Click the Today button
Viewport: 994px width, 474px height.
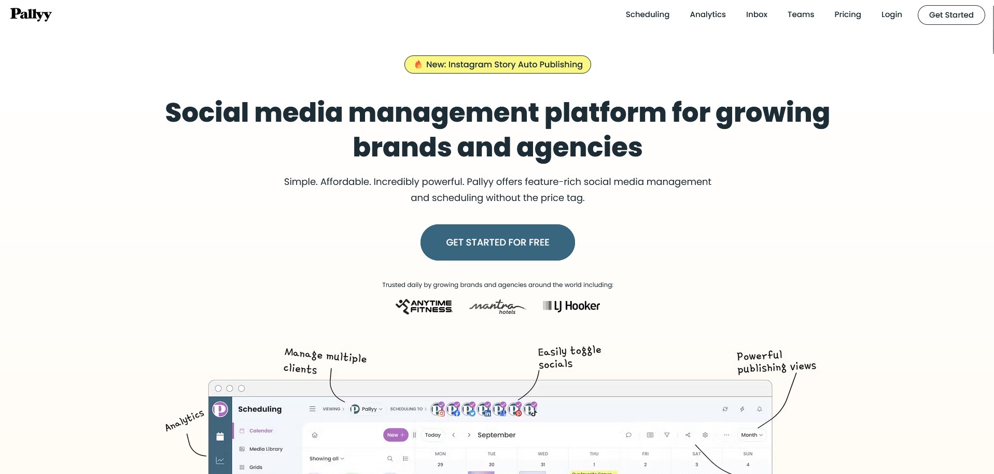433,435
